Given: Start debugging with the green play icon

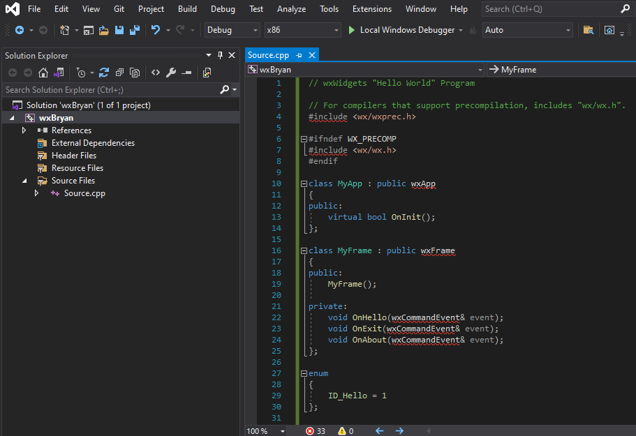Looking at the screenshot, I should (x=352, y=30).
